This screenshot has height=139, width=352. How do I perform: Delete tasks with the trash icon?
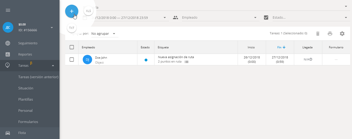pyautogui.click(x=318, y=33)
